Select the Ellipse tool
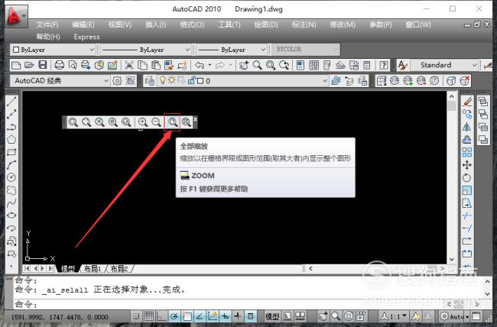This screenshot has height=327, width=497. [x=11, y=215]
